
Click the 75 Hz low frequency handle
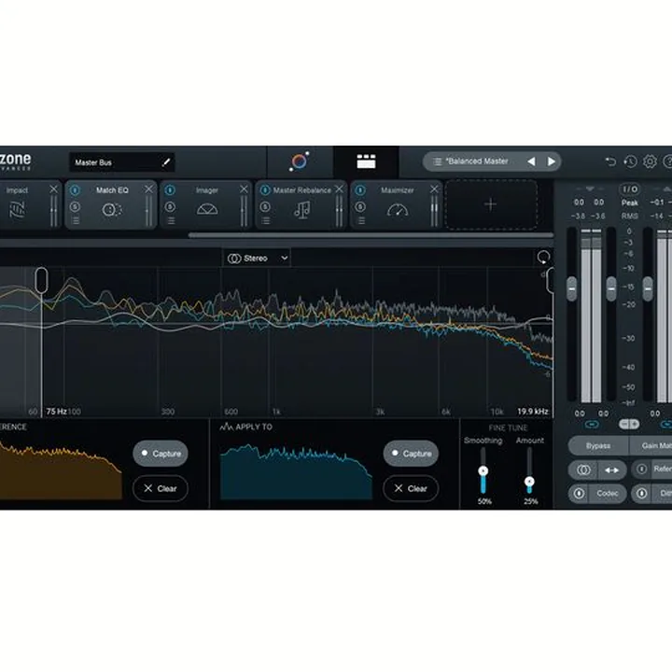(x=41, y=280)
